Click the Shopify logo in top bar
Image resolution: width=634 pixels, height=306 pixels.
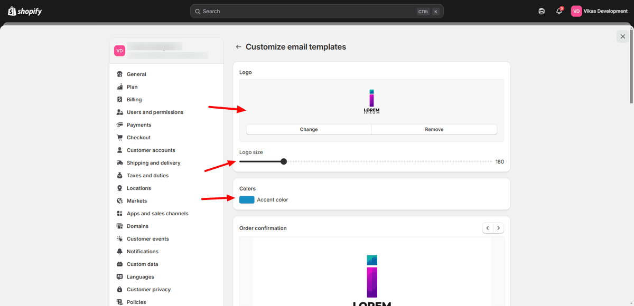click(x=25, y=11)
